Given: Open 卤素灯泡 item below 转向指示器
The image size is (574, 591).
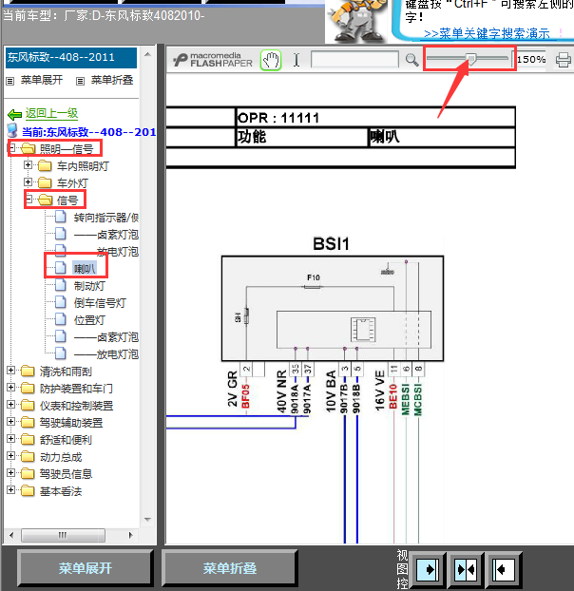Looking at the screenshot, I should point(106,235).
